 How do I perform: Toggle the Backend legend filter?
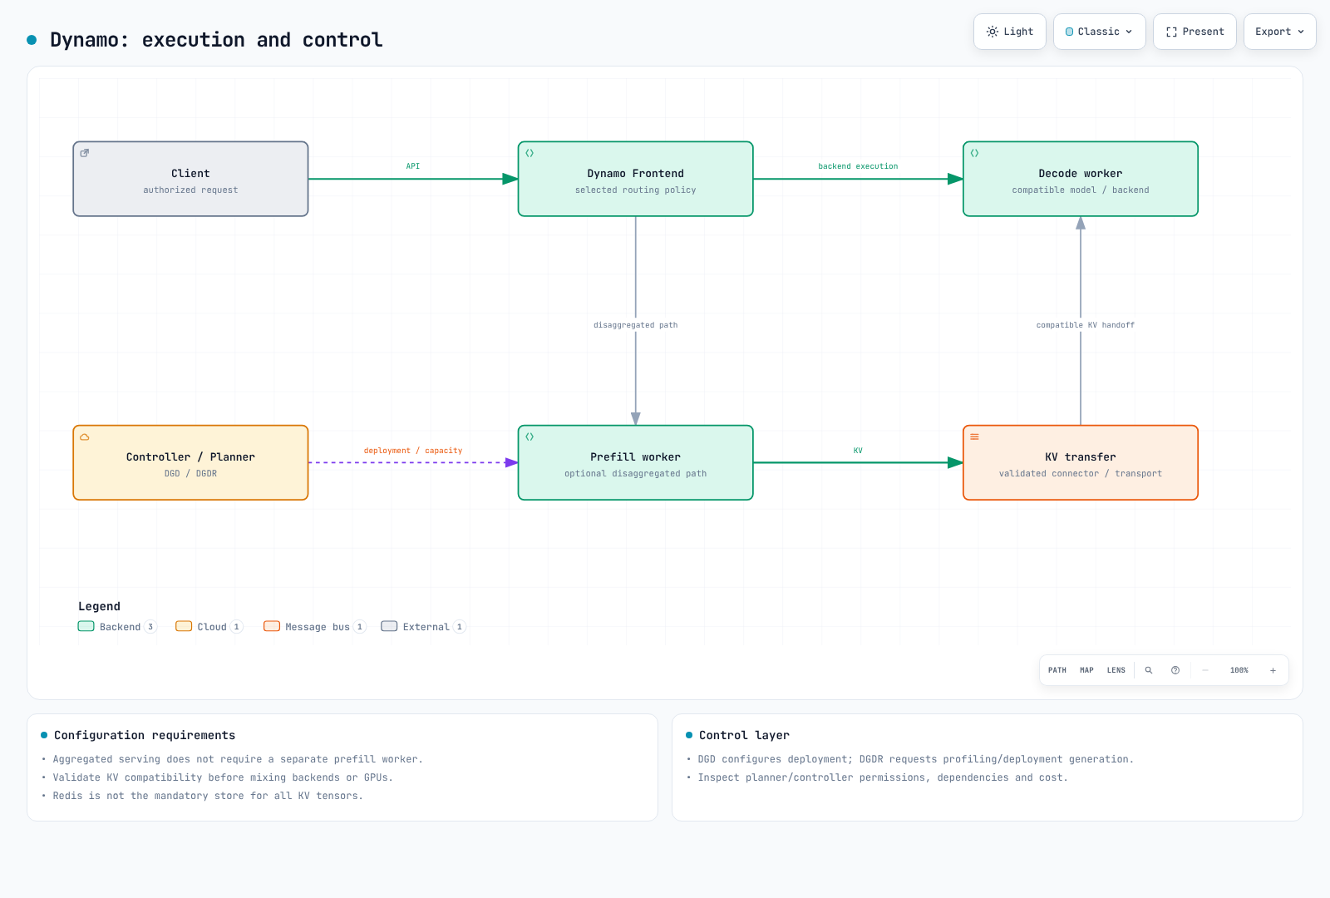[x=117, y=627]
